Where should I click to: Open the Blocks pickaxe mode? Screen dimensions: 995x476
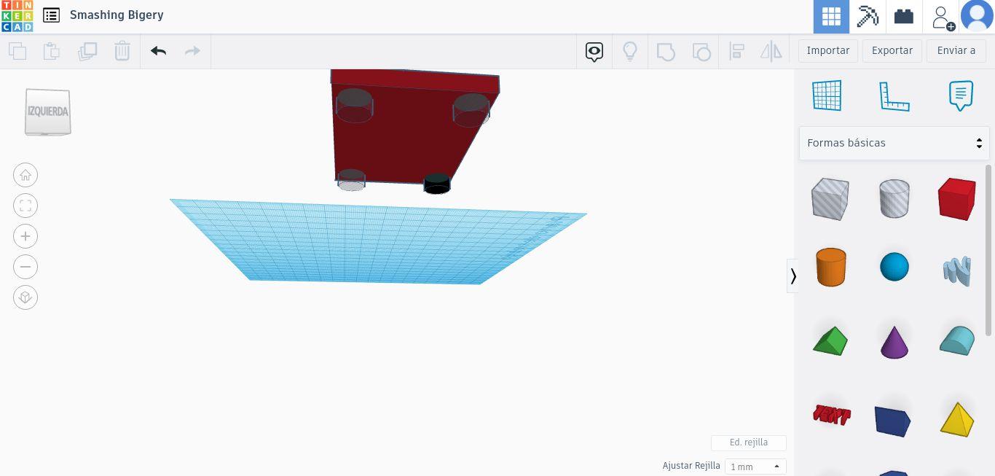[868, 16]
